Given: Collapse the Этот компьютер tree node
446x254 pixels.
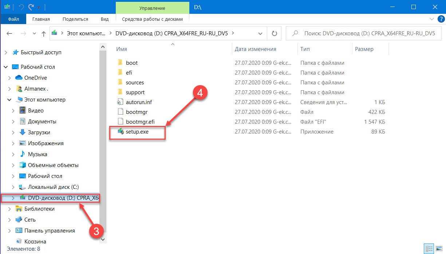Looking at the screenshot, I should click(x=9, y=100).
